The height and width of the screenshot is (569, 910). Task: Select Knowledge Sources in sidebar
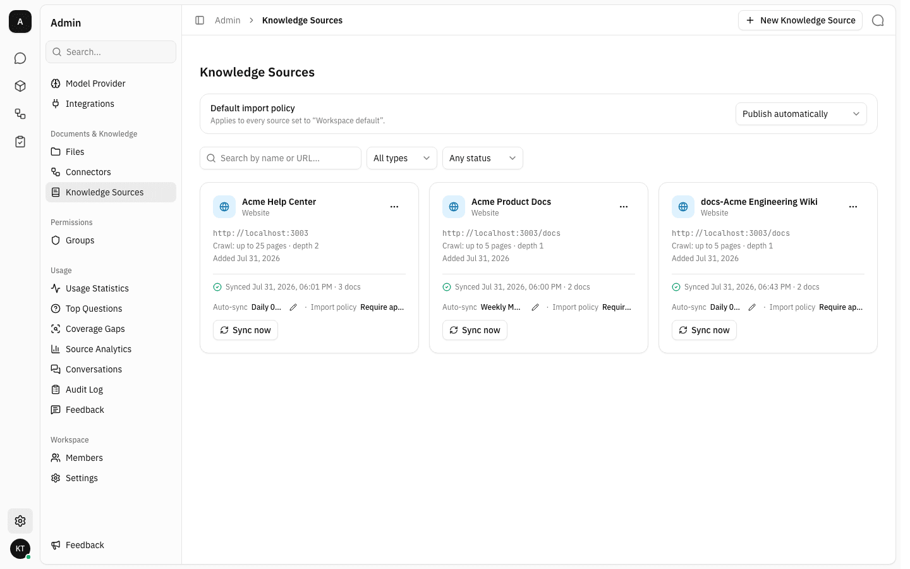(x=111, y=192)
